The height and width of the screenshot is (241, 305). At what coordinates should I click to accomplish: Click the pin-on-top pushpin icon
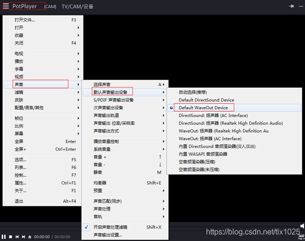292,6
